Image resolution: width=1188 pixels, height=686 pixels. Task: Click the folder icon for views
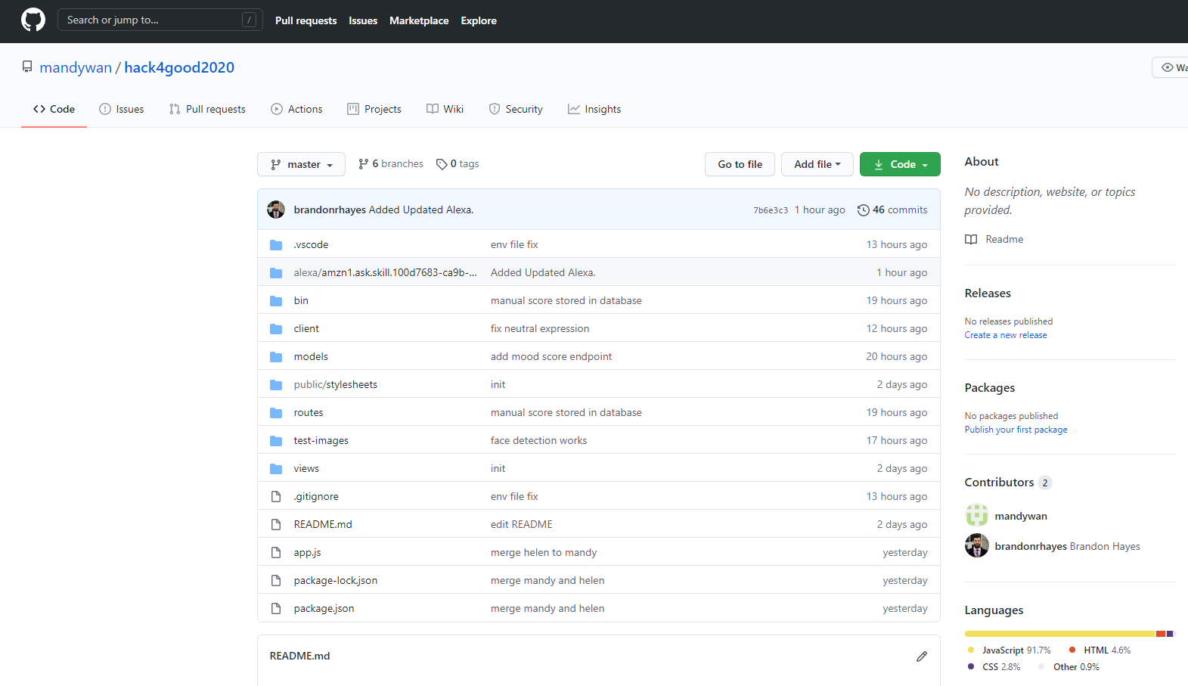[x=276, y=468]
